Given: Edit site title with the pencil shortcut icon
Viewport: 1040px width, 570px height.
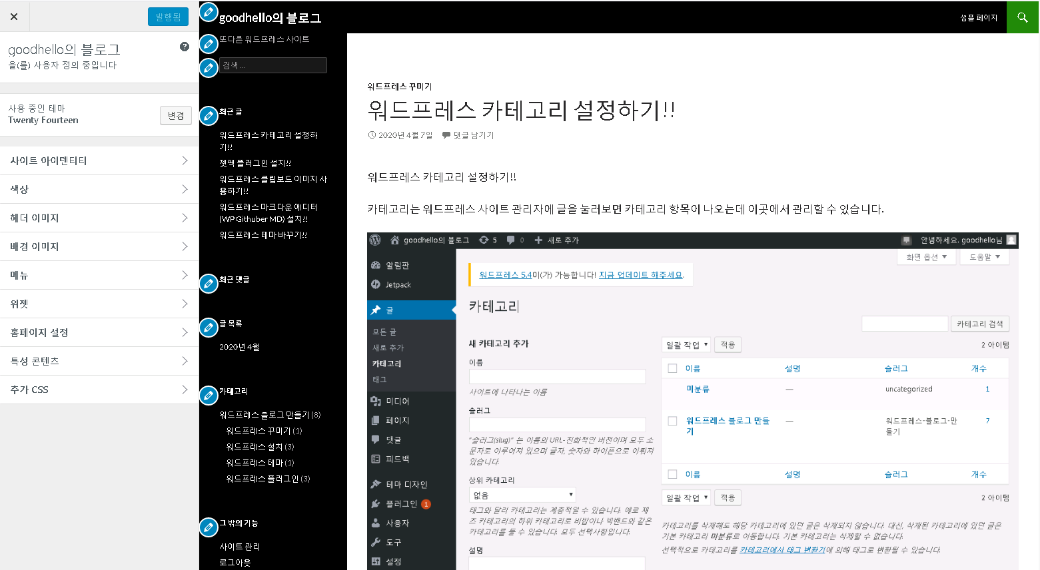Looking at the screenshot, I should click(x=209, y=11).
